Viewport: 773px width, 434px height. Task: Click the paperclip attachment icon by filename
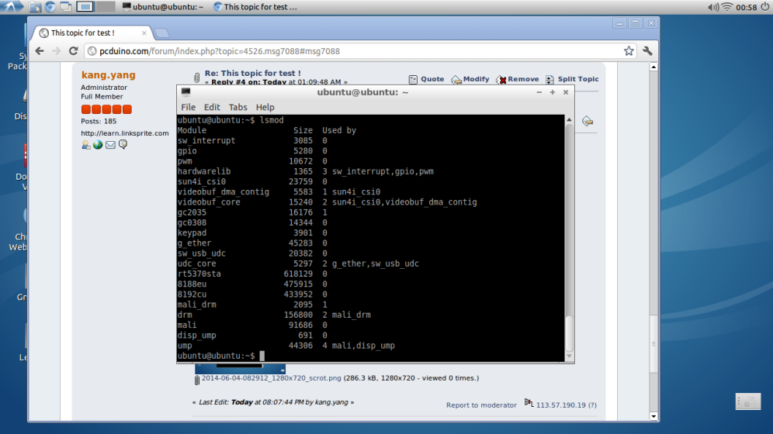click(196, 380)
